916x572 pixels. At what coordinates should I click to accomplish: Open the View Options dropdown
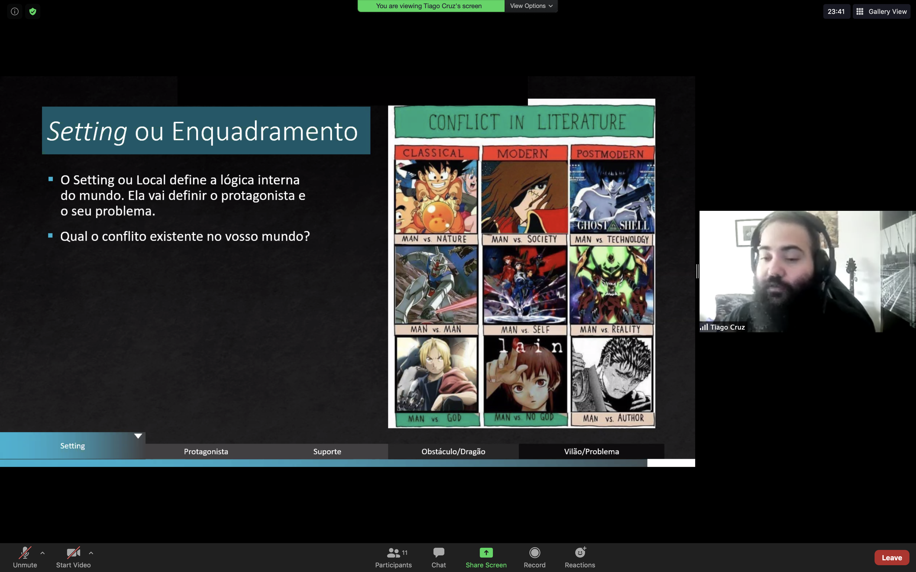coord(531,6)
